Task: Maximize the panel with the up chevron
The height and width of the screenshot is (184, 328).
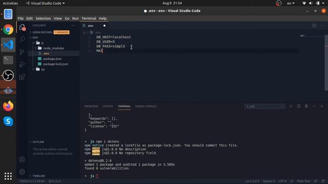Action: coord(314,106)
